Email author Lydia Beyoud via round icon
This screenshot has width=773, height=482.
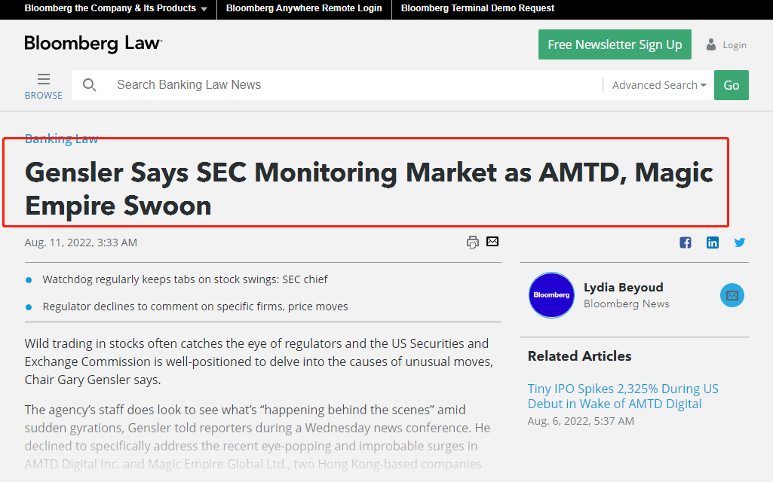pyautogui.click(x=732, y=295)
